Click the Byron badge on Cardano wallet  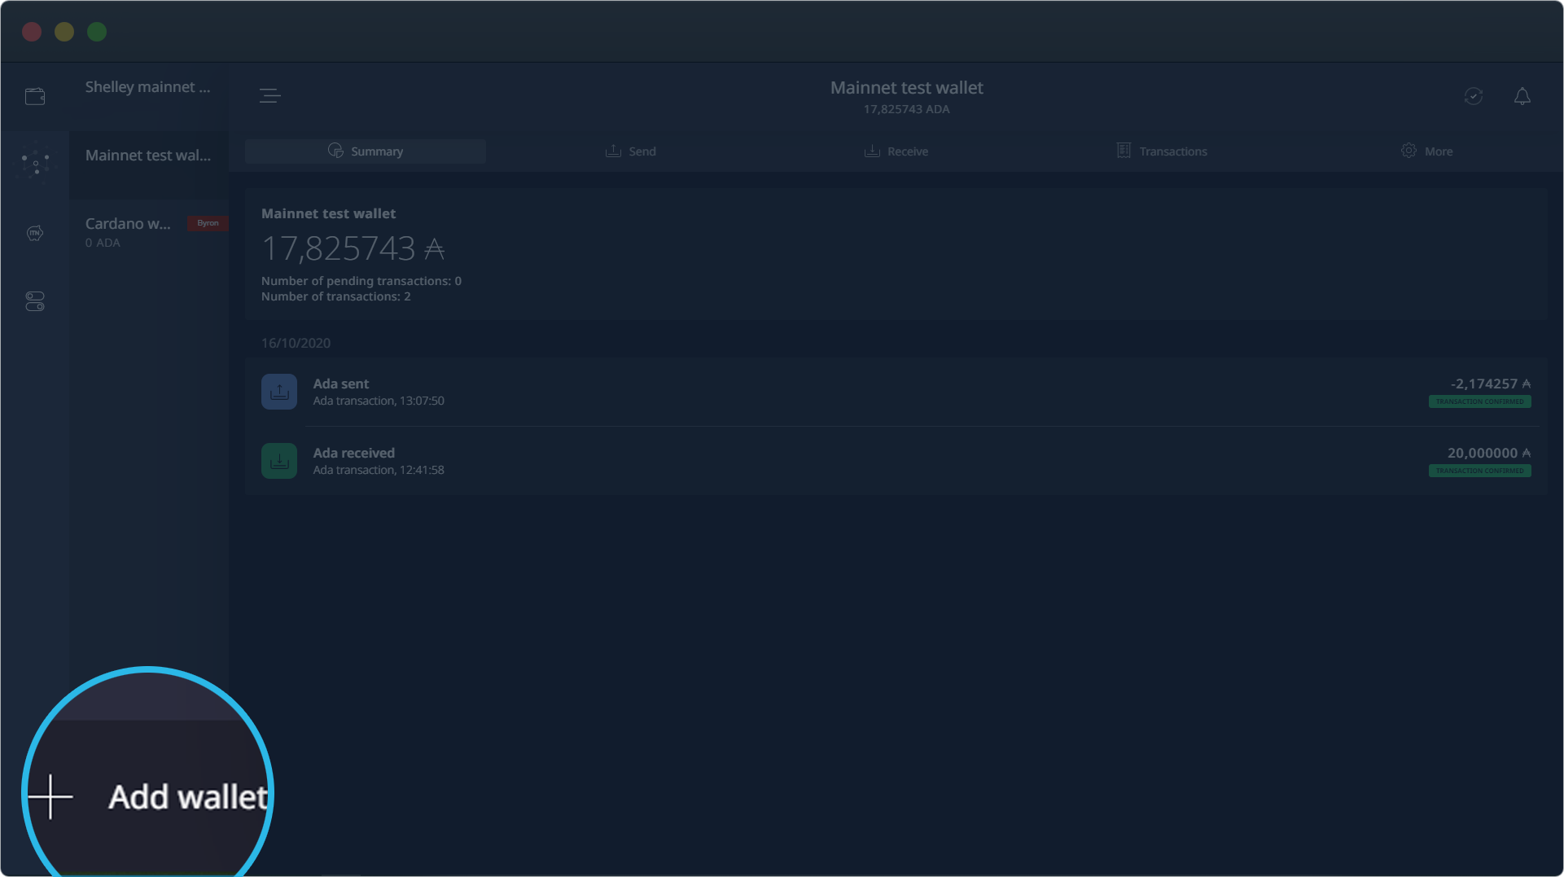(208, 223)
